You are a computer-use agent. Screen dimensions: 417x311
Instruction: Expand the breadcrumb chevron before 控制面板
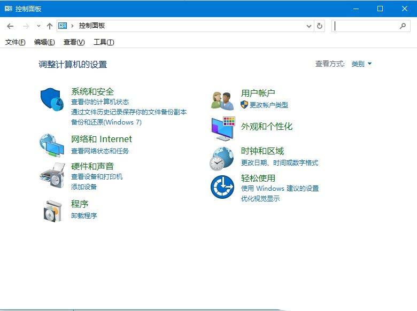pos(72,26)
